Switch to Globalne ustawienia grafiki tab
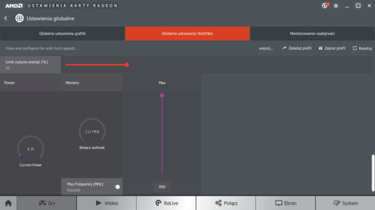Viewport: 375px width, 210px height. 62,34
